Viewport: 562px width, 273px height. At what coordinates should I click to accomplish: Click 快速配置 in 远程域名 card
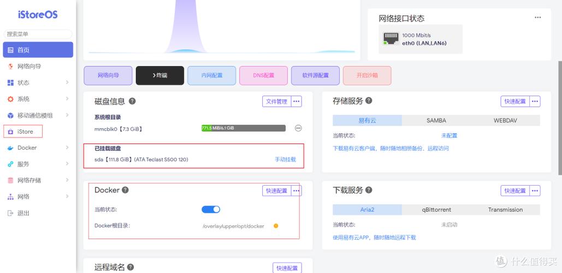coord(287,268)
